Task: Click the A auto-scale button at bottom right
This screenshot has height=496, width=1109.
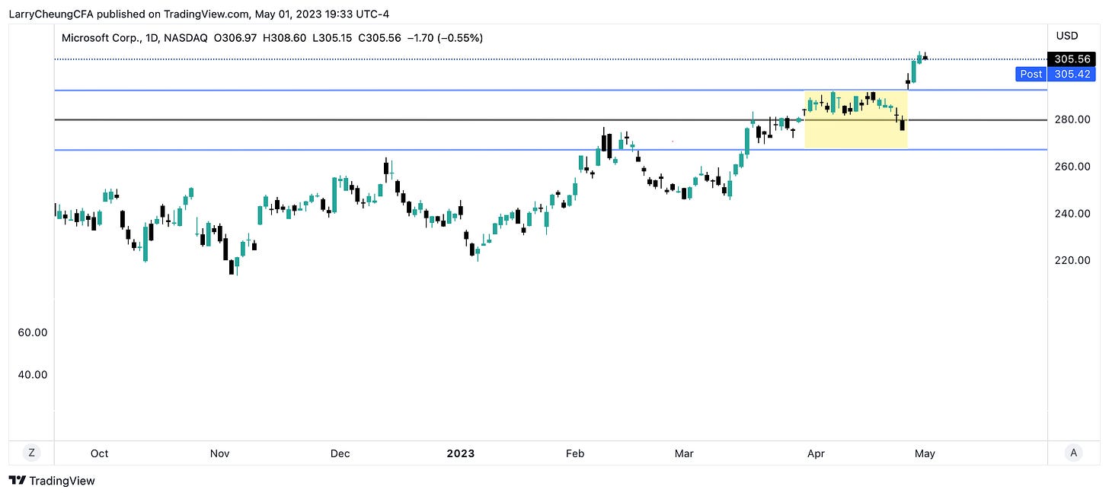Action: point(1073,453)
